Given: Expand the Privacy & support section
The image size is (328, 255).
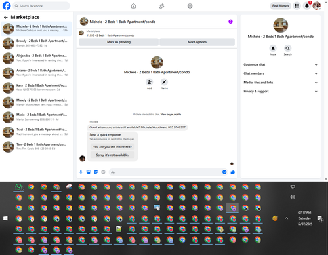Looking at the screenshot, I should click(281, 91).
